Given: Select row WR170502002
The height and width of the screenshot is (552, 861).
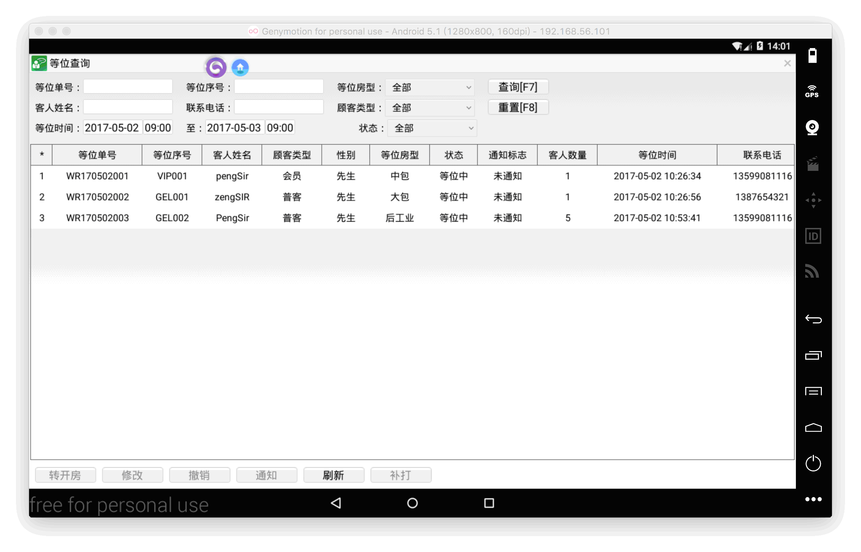Looking at the screenshot, I should coord(412,197).
